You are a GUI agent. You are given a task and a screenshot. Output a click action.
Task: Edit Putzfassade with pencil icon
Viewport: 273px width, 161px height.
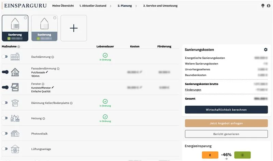47,72
